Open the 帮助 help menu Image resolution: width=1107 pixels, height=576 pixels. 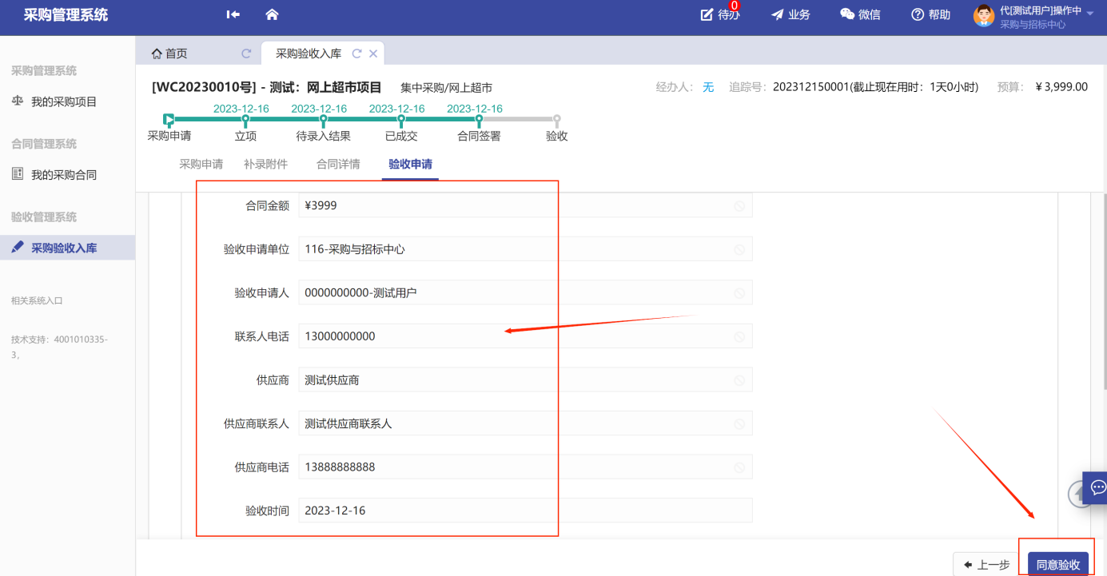coord(931,14)
